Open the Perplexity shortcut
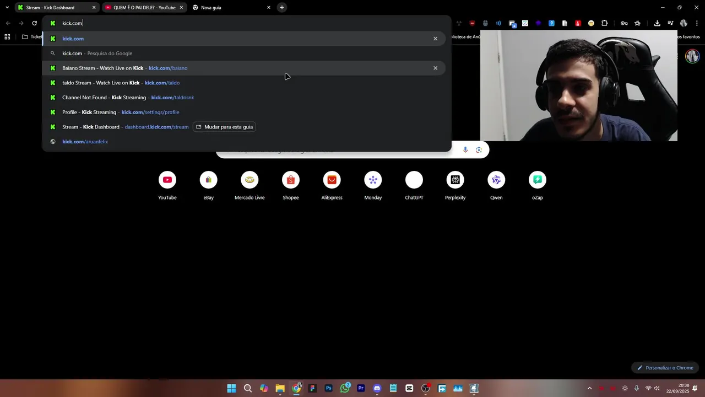The height and width of the screenshot is (397, 705). [x=455, y=186]
